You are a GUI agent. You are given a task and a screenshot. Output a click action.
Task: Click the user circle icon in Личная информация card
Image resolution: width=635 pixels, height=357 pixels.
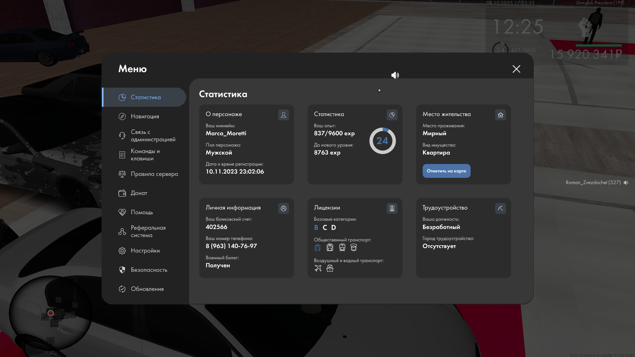(x=283, y=208)
